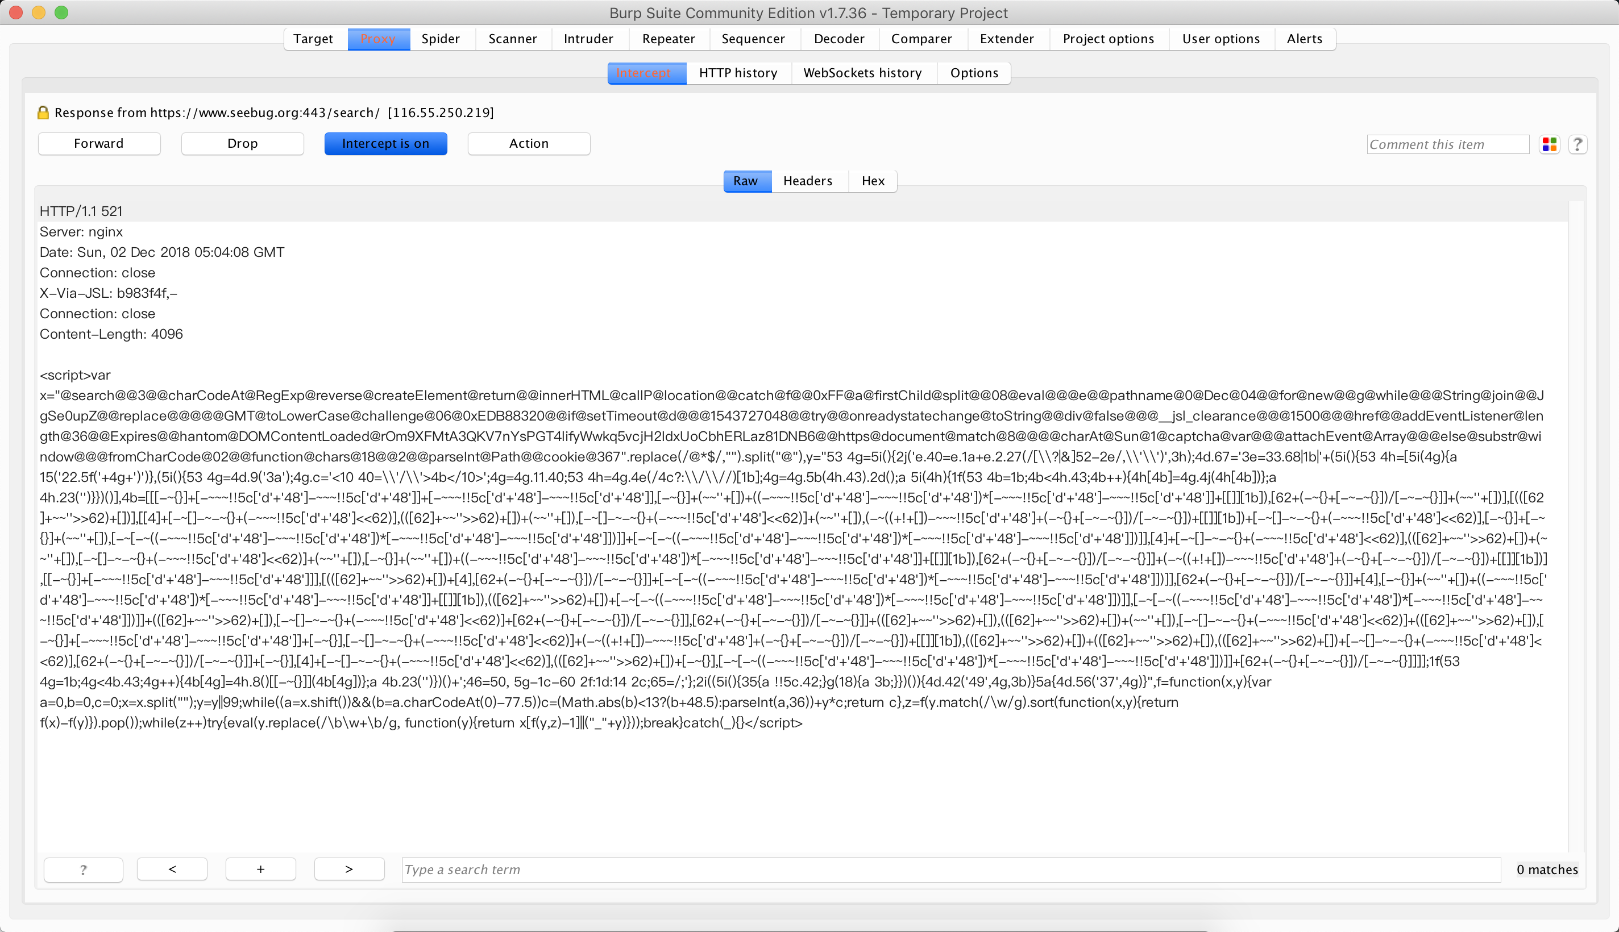This screenshot has height=932, width=1619.
Task: Click the search term input field
Action: (x=950, y=869)
